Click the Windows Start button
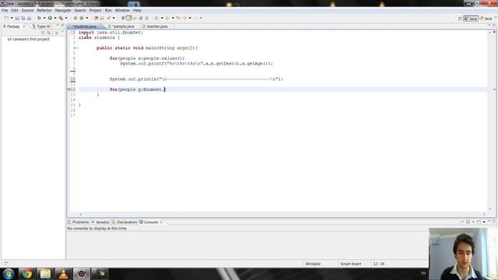 [9, 274]
